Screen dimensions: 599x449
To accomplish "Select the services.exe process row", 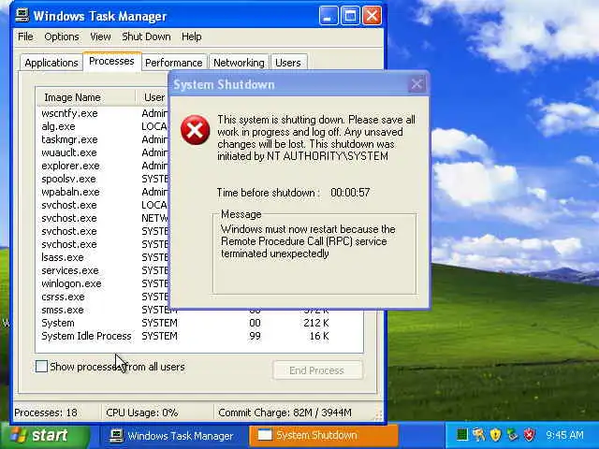I will click(104, 270).
